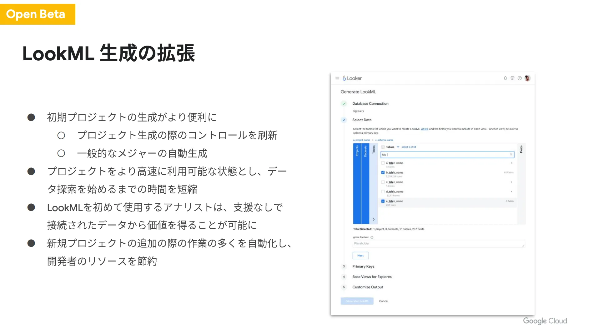Click the c_schema_name breadcrumb link

point(384,140)
